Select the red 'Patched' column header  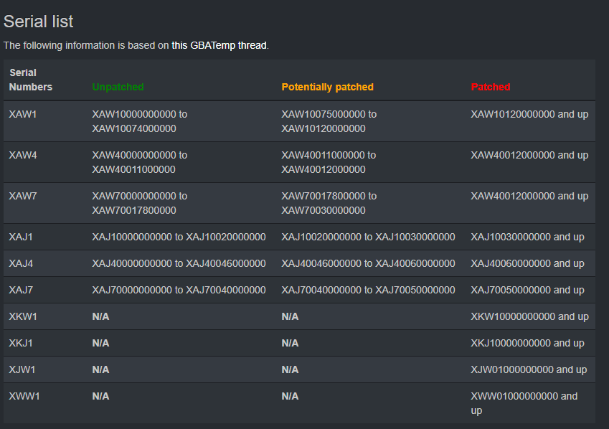click(491, 87)
